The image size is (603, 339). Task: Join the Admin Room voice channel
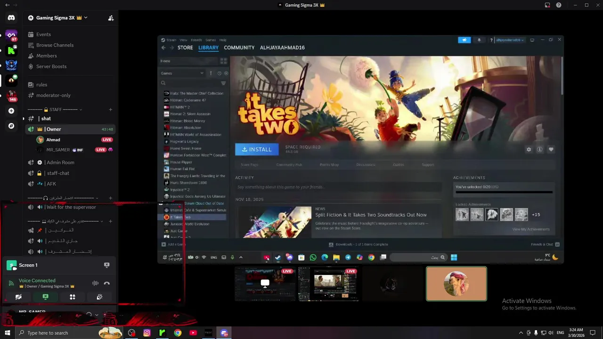[60, 162]
